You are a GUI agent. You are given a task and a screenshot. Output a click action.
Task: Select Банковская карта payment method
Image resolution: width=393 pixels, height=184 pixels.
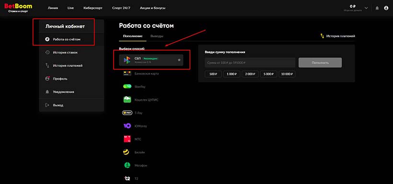151,74
